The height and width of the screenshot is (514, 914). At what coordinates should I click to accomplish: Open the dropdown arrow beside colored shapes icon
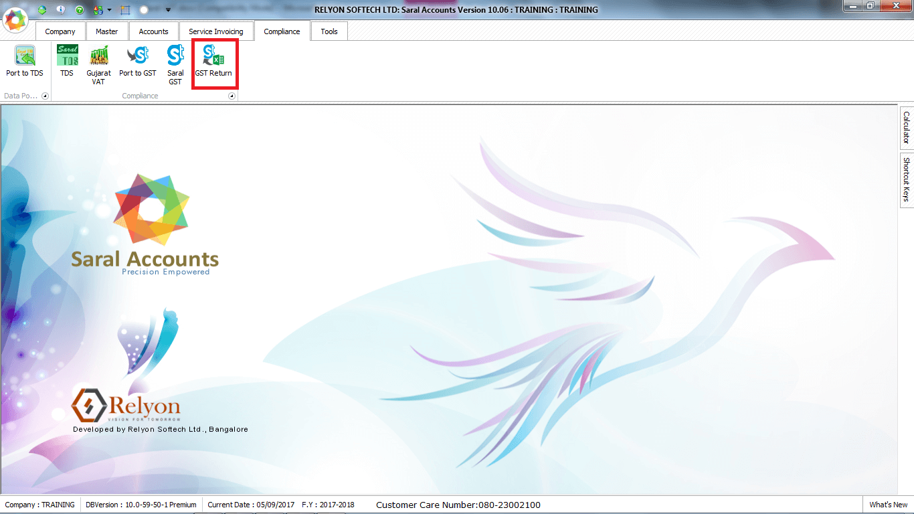pos(109,10)
